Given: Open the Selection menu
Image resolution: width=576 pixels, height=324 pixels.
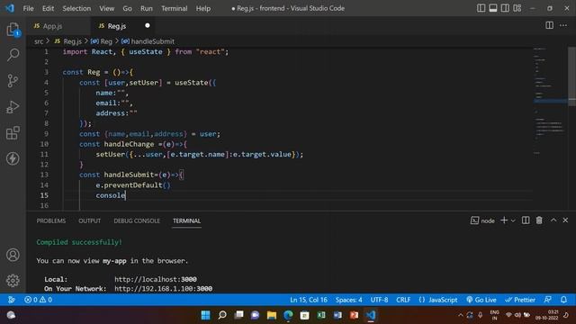Looking at the screenshot, I should click(76, 8).
